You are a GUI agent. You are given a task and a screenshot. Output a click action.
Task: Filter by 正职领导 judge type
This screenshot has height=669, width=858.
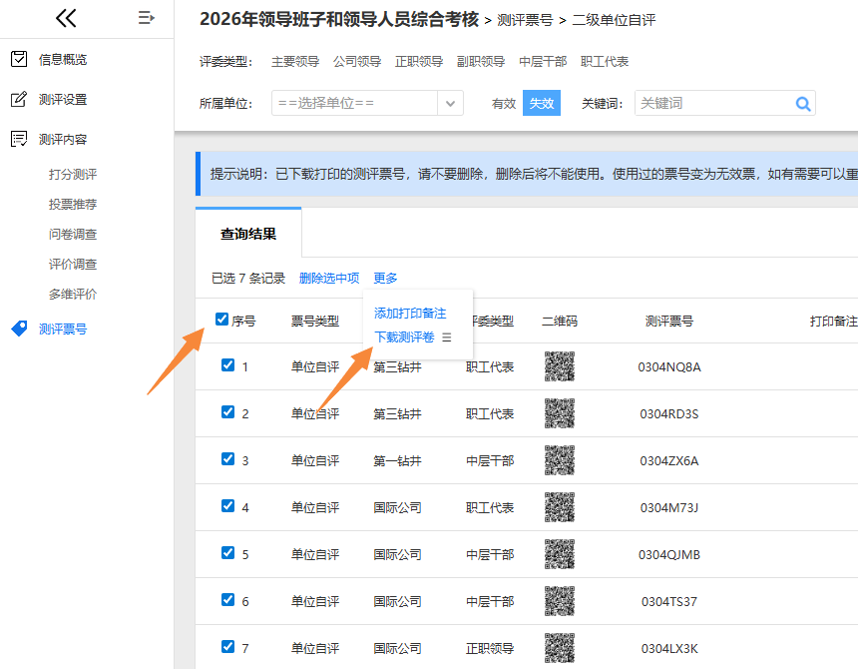[419, 61]
